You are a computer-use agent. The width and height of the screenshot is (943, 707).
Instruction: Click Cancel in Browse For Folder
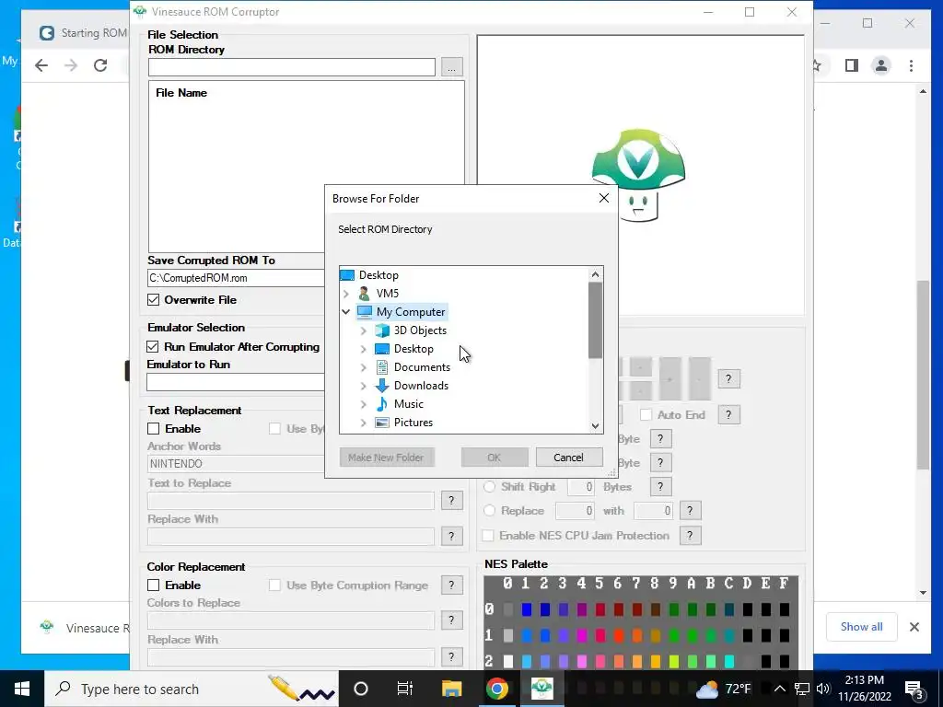tap(568, 458)
